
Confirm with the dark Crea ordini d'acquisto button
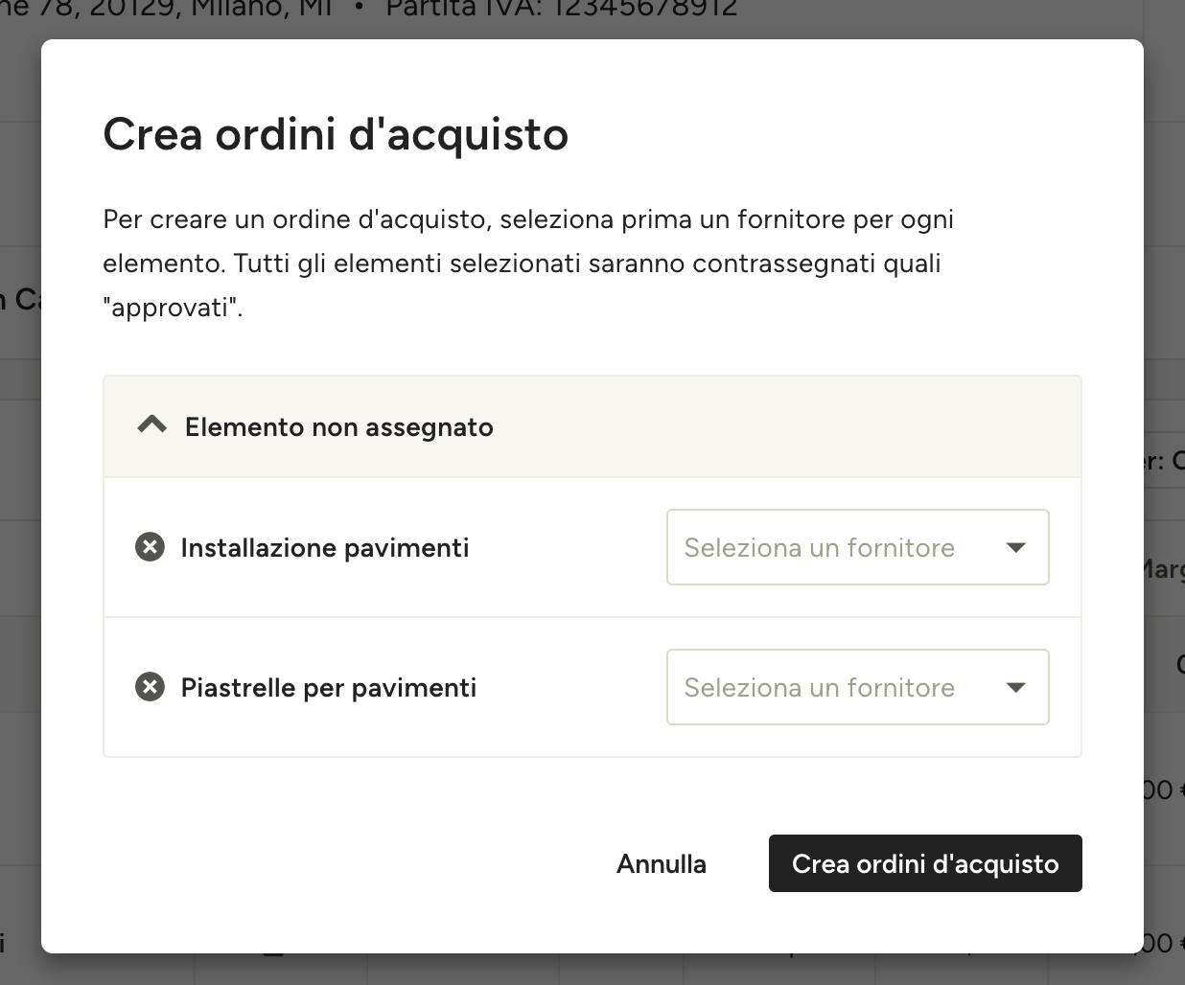tap(925, 863)
